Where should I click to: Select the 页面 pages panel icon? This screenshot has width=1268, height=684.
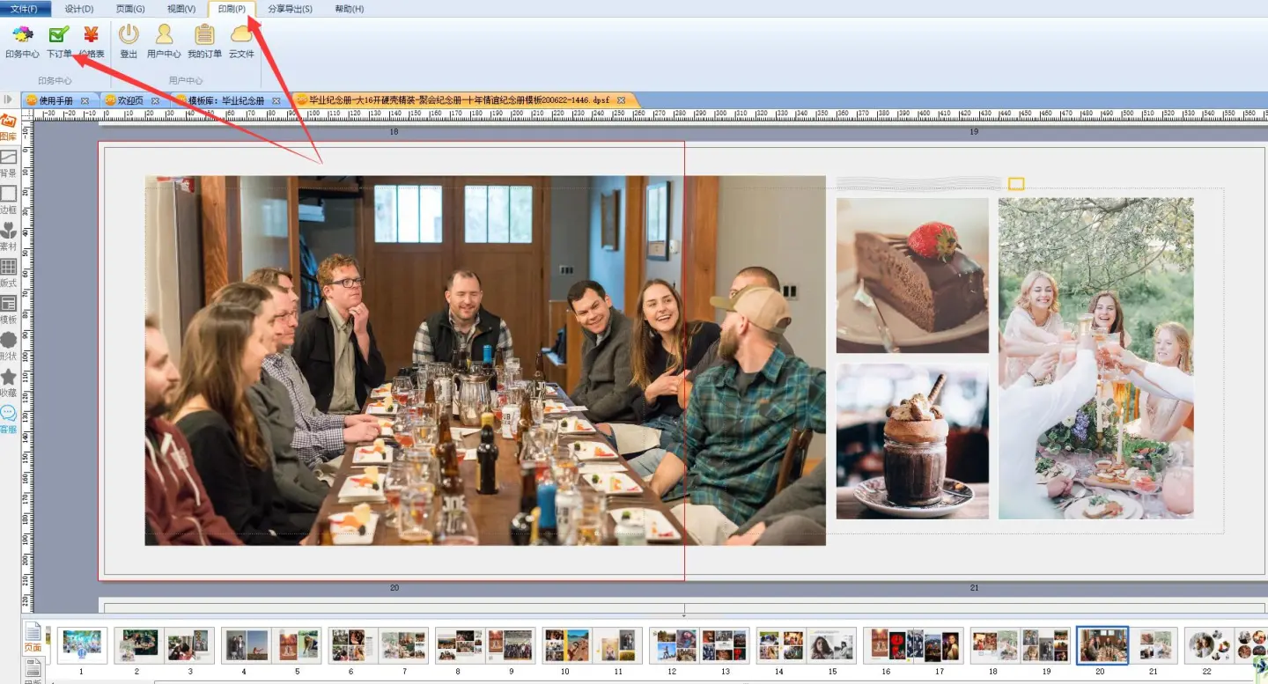coord(33,637)
